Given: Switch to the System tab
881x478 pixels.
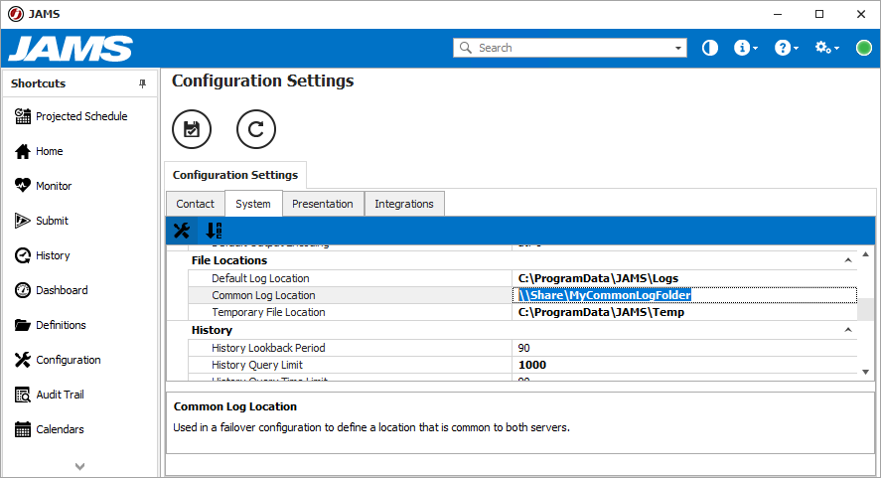Looking at the screenshot, I should 253,204.
